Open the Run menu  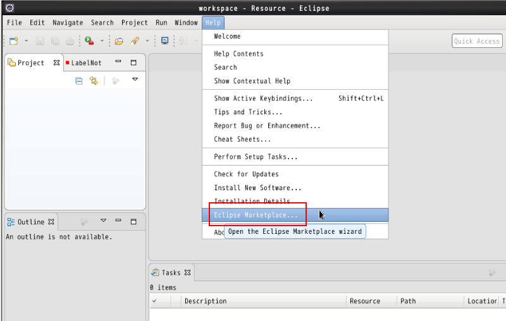[x=161, y=23]
